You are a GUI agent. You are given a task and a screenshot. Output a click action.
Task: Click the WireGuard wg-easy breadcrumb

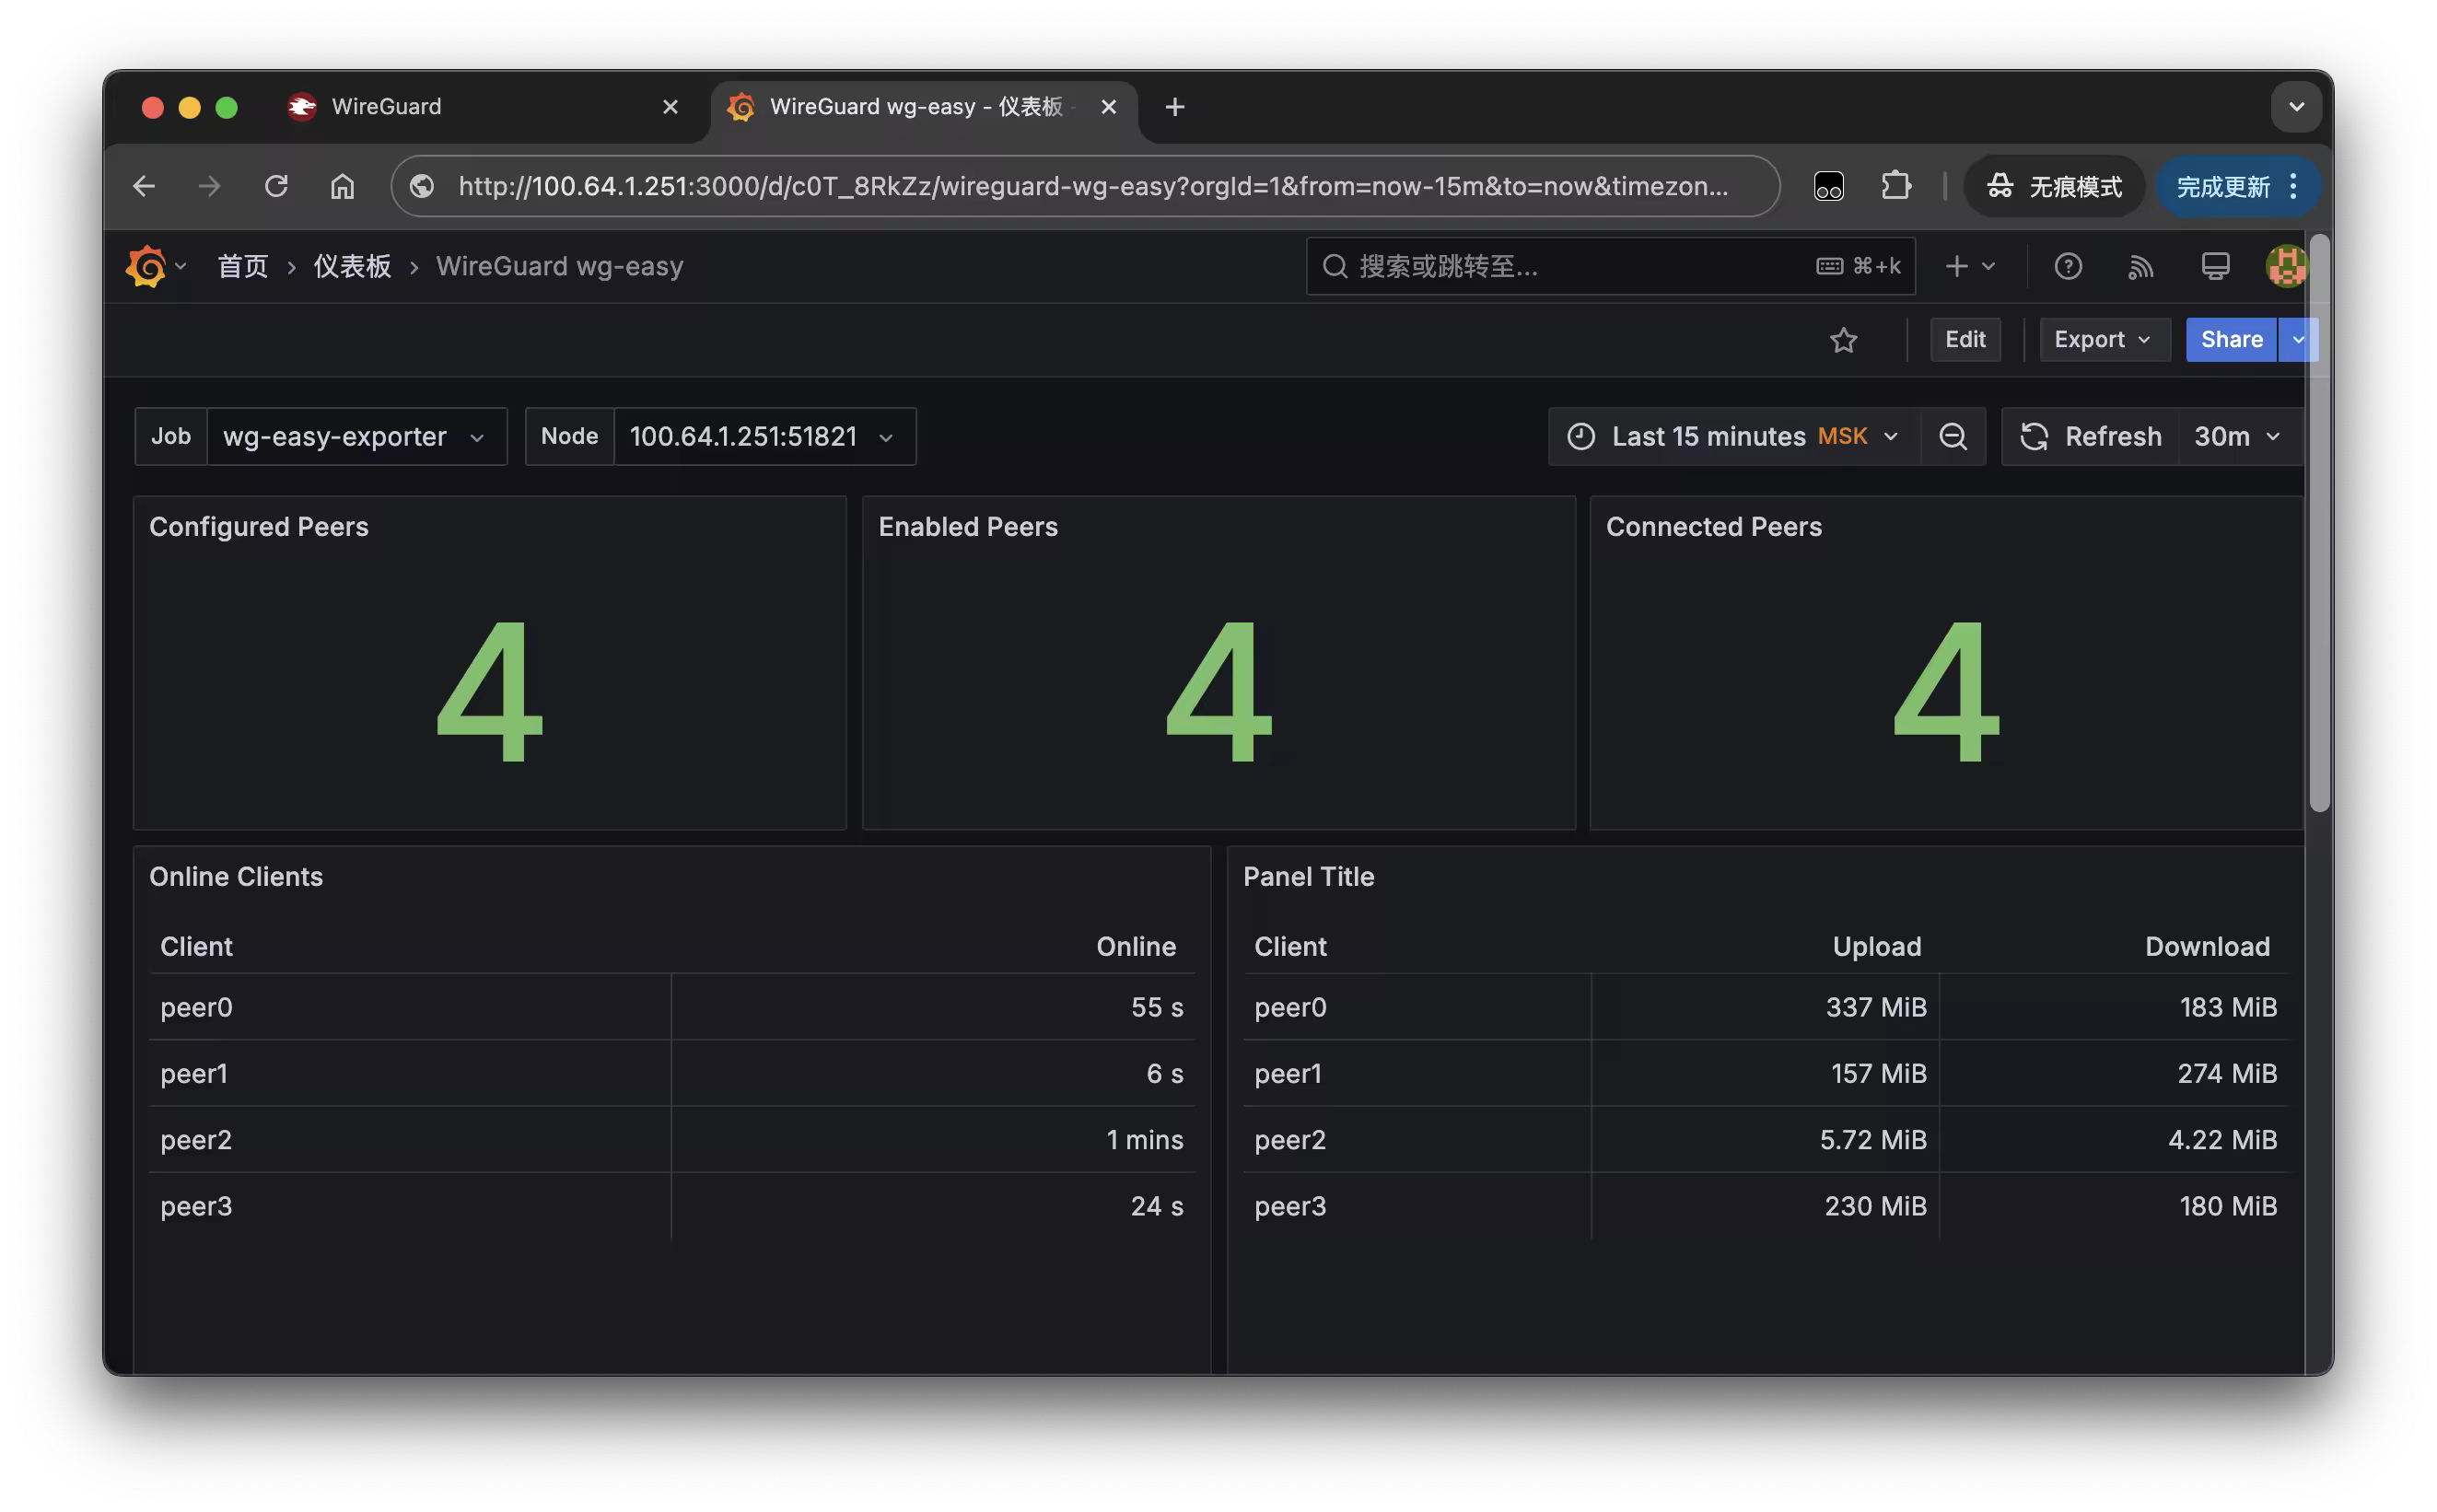click(x=559, y=266)
